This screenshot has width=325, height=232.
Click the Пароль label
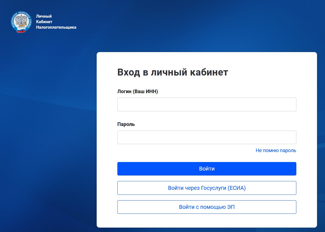126,124
